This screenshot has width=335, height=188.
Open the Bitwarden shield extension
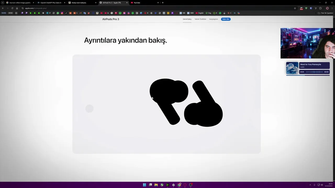coord(311,8)
